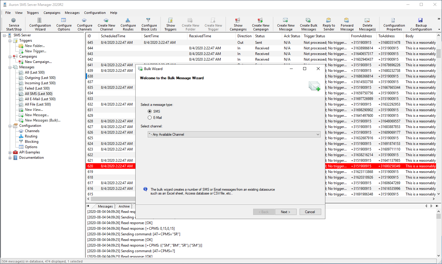
Task: Click the Next button in Bulk Wizard
Action: [x=285, y=212]
